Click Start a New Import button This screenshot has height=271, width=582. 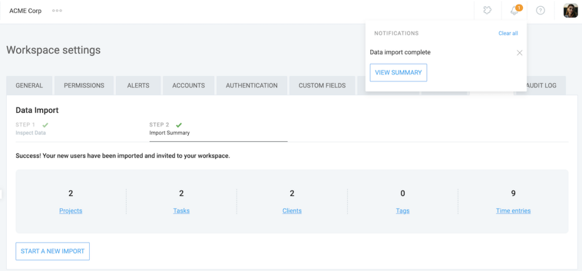coord(52,251)
